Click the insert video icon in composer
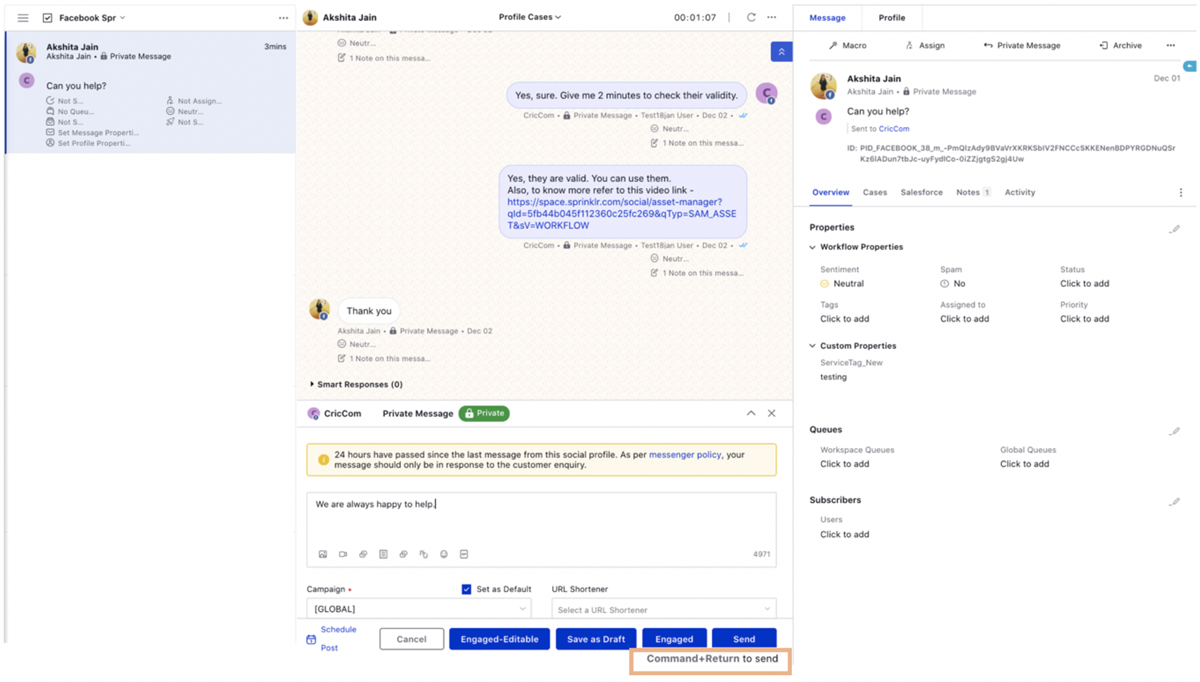Screen dimensions: 1200x682 pos(343,554)
